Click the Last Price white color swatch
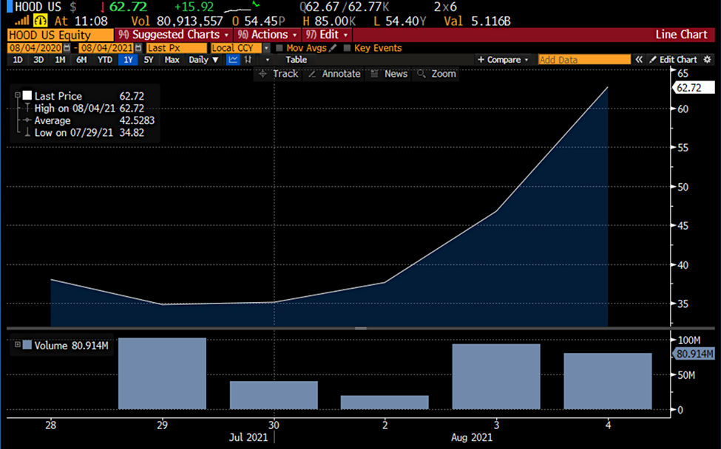This screenshot has height=449, width=721. 27,95
